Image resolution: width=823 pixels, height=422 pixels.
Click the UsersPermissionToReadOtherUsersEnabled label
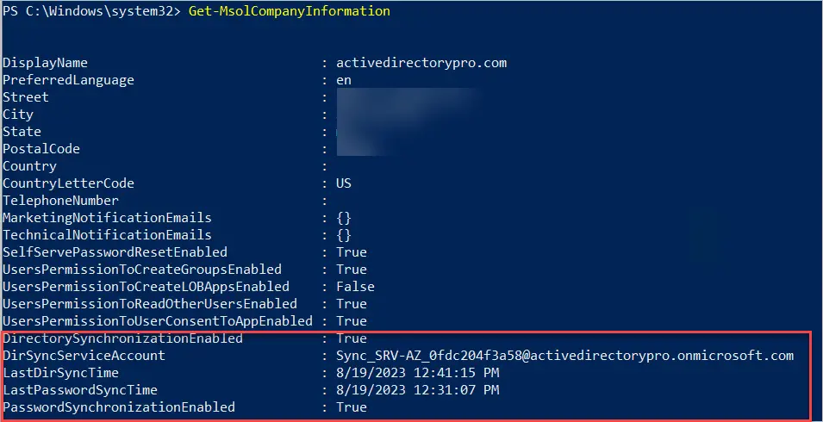tap(150, 304)
